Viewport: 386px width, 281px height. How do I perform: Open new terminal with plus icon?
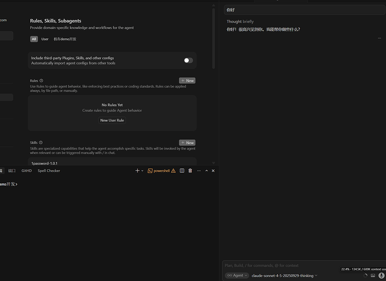pos(137,170)
